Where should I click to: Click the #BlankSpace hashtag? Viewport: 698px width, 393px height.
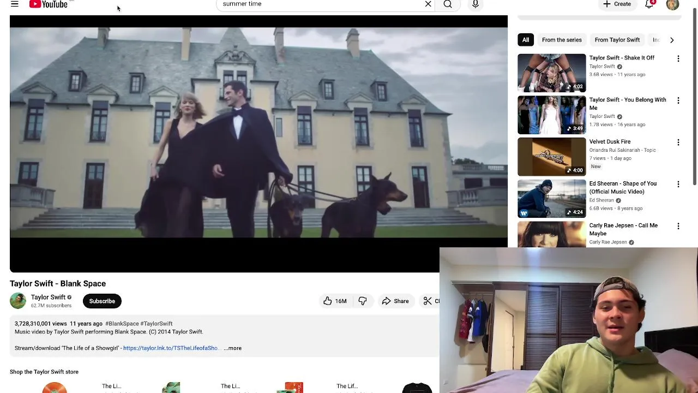[x=122, y=324]
